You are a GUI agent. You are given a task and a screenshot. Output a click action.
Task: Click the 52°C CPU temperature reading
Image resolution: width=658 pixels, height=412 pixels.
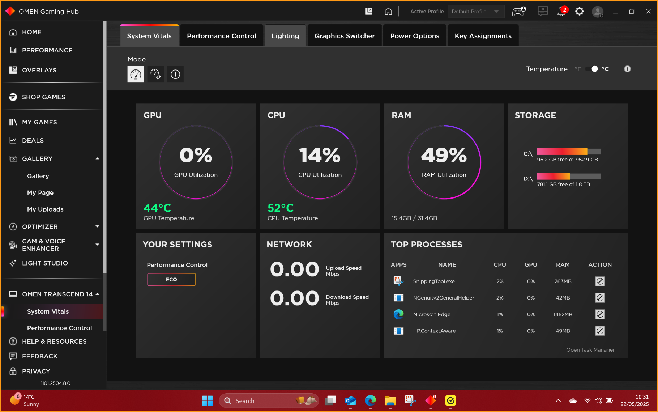[281, 208]
